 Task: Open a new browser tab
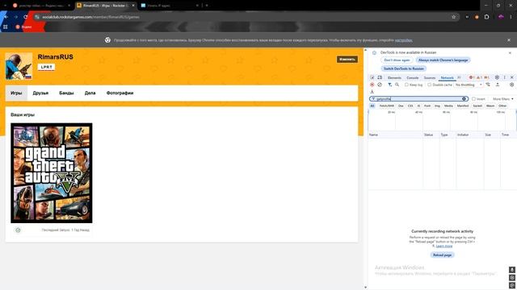tap(207, 6)
